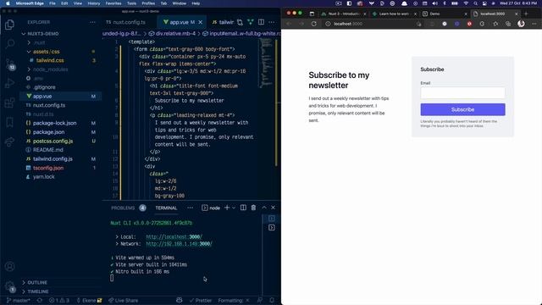Open notifications bell in status bar
The image size is (542, 305).
[272, 301]
